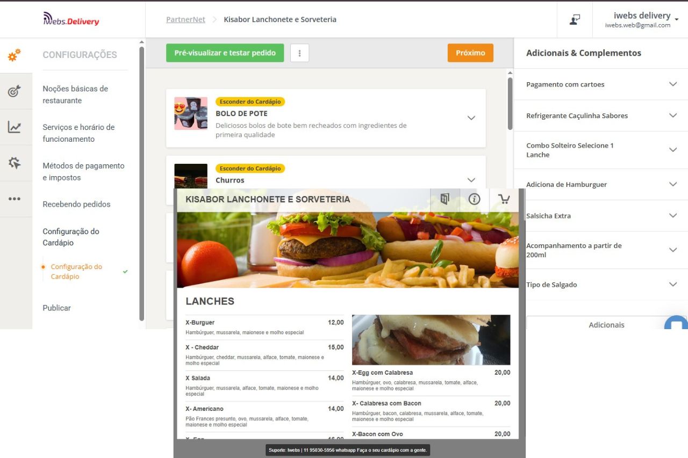688x458 pixels.
Task: Expand the BOLO DE POTE category
Action: pyautogui.click(x=471, y=118)
